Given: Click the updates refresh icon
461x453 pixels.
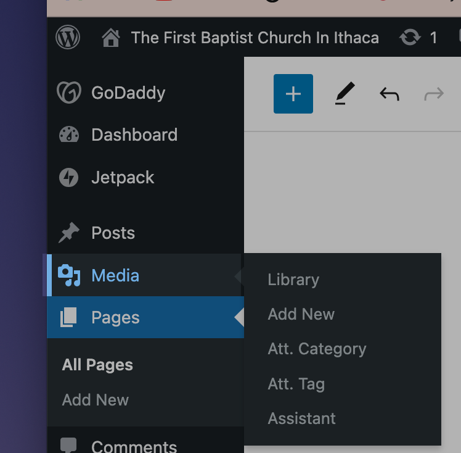Looking at the screenshot, I should [410, 38].
